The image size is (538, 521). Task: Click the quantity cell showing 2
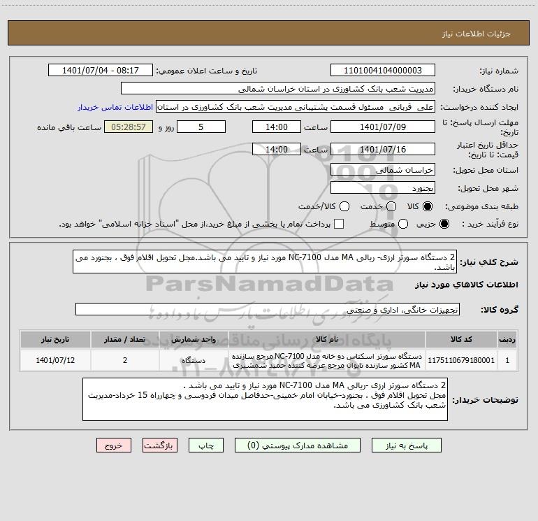125,360
